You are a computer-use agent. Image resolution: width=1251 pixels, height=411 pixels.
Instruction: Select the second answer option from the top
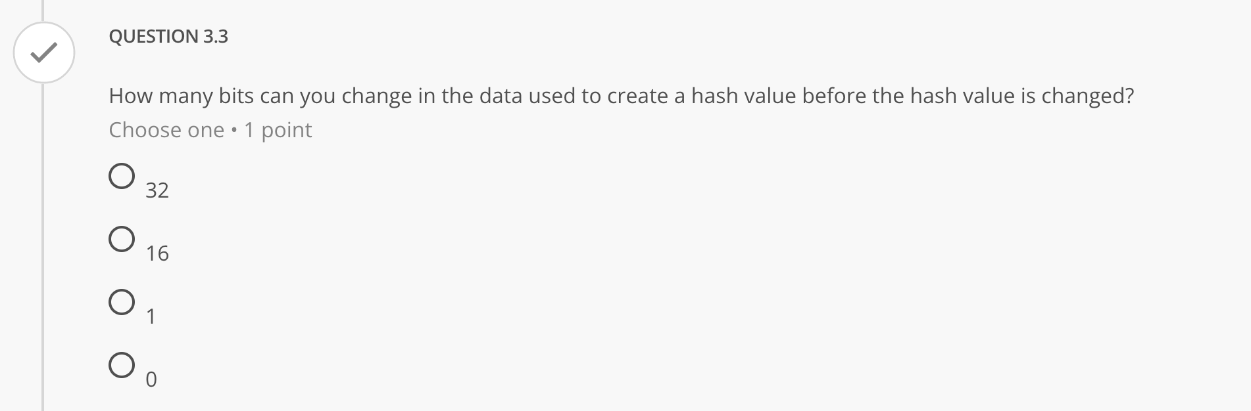[121, 238]
